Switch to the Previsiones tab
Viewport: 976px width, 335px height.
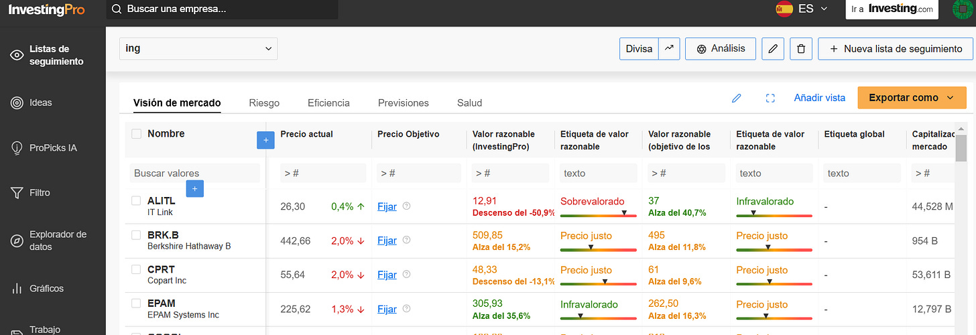tap(404, 103)
